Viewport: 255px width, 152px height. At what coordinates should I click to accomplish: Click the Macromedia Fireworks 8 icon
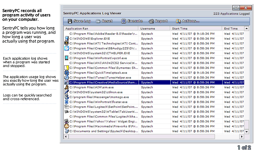(x=67, y=126)
